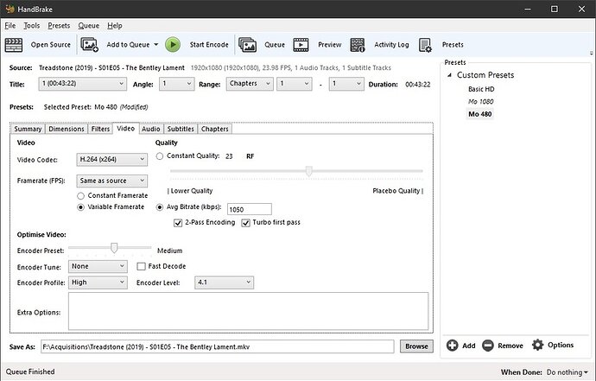Open the Activity Log icon
The height and width of the screenshot is (381, 596).
[x=358, y=45]
